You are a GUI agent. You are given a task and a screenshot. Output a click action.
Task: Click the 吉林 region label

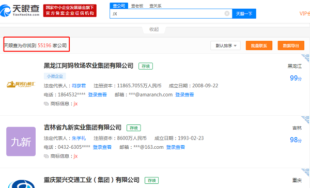297,128
